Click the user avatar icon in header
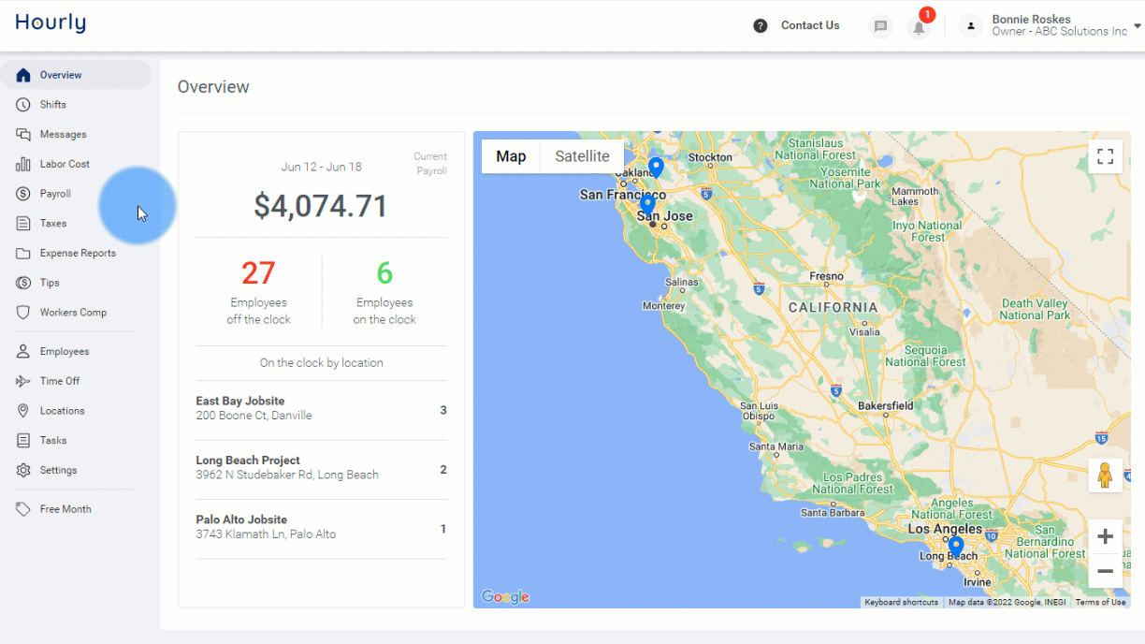Viewport: 1145px width, 644px height. coord(971,26)
